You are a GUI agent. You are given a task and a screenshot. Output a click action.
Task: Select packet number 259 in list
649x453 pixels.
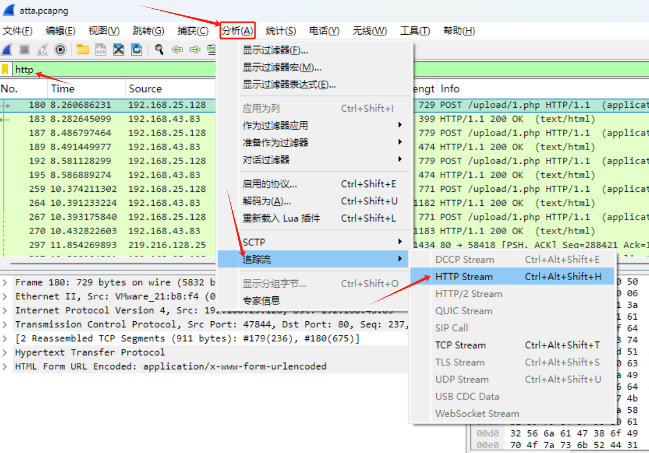pyautogui.click(x=109, y=189)
